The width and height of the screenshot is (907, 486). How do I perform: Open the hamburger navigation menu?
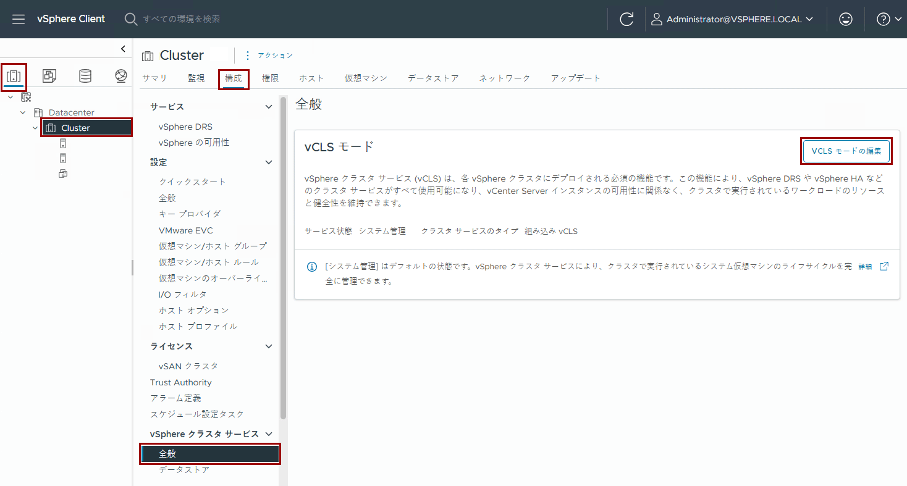[19, 19]
